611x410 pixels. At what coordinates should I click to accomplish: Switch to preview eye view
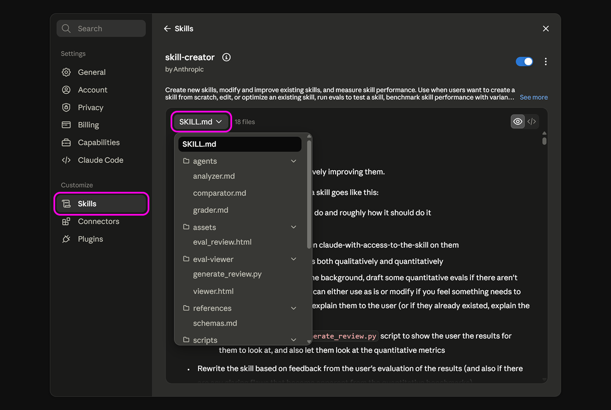tap(518, 122)
